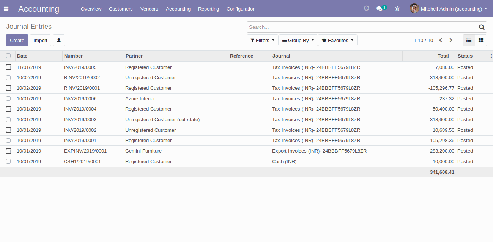Image resolution: width=493 pixels, height=242 pixels.
Task: Click the Create button
Action: click(17, 41)
